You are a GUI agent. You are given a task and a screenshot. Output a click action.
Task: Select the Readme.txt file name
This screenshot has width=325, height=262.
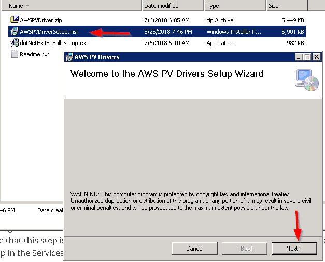(x=34, y=54)
